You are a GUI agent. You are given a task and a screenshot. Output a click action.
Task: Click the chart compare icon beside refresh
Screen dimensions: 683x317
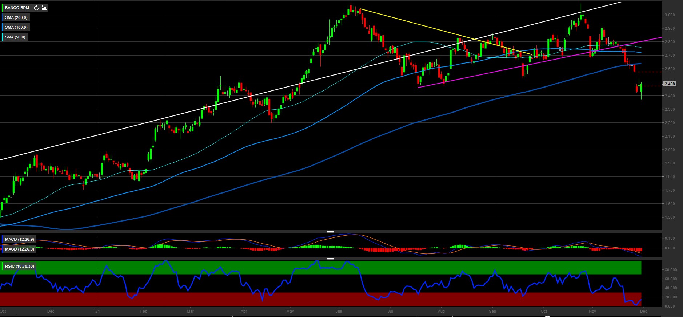[44, 8]
